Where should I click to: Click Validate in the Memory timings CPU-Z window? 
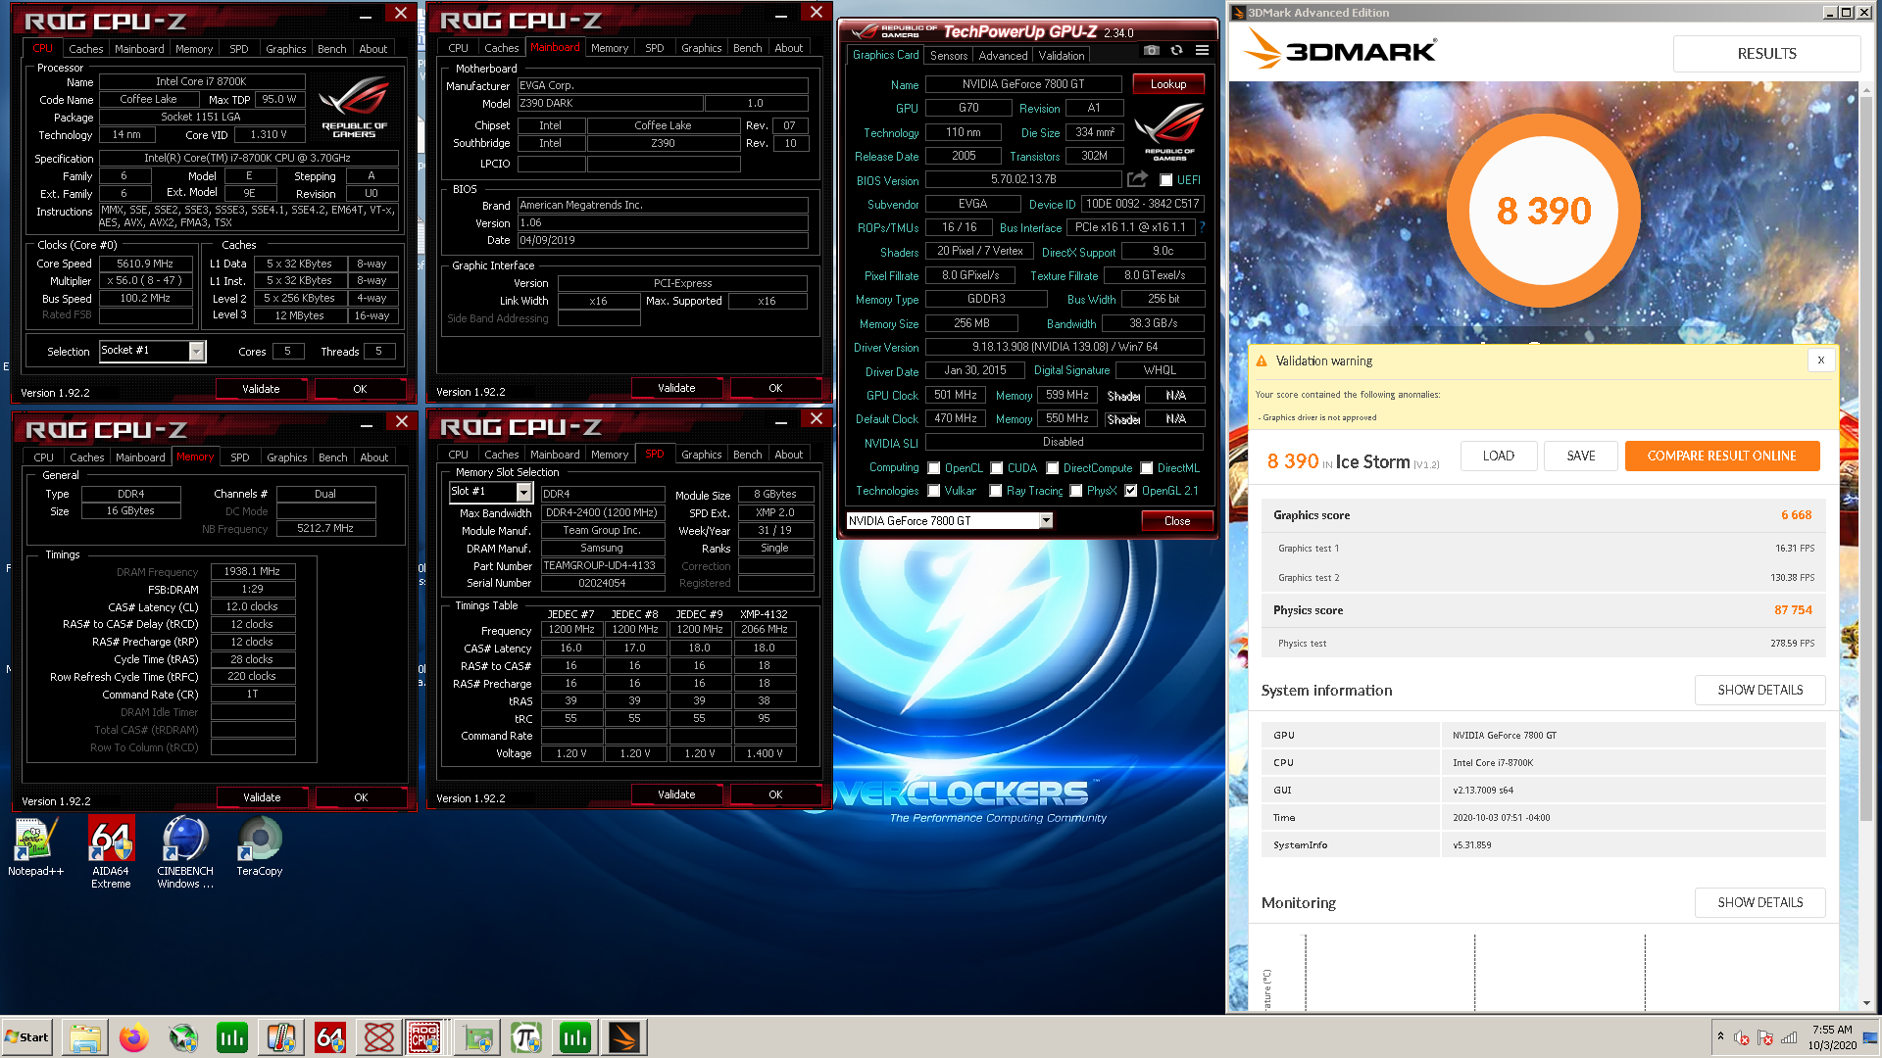click(x=262, y=797)
